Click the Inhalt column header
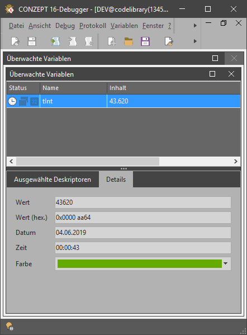The height and width of the screenshot is (335, 247). 174,88
